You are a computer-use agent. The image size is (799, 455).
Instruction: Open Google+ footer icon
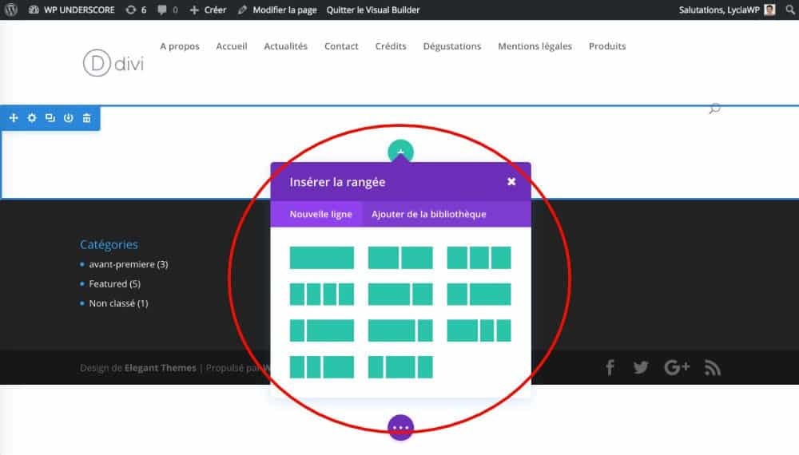(678, 367)
